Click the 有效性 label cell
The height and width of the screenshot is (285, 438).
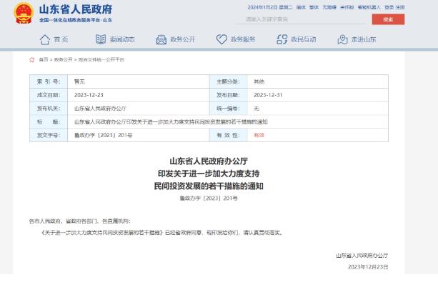click(228, 135)
